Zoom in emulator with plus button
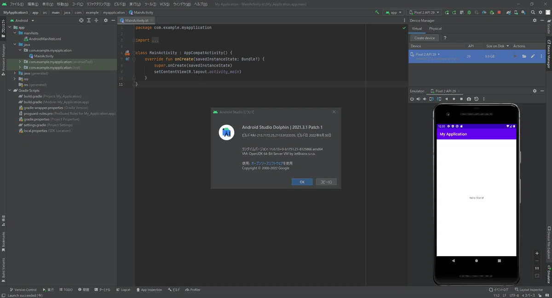Screen dimensions: 552x298 pos(537,253)
